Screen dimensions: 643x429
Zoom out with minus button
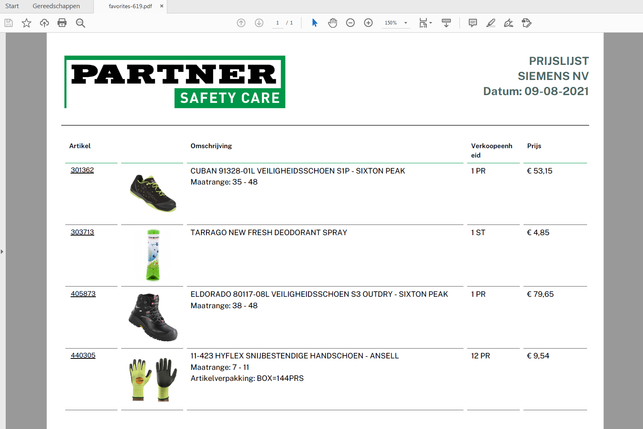point(350,23)
